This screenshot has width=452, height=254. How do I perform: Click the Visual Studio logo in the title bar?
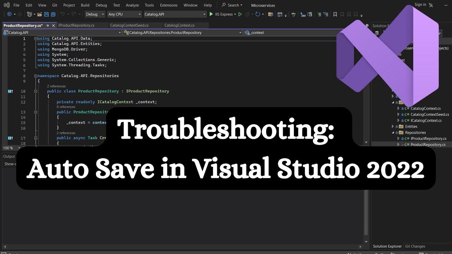6,5
